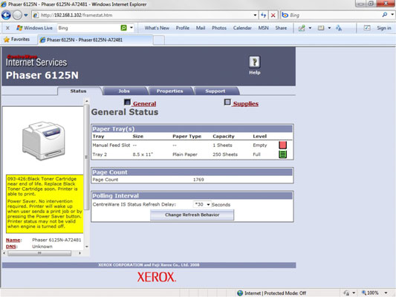Open the Supplies status link
The height and width of the screenshot is (297, 396).
pos(246,104)
